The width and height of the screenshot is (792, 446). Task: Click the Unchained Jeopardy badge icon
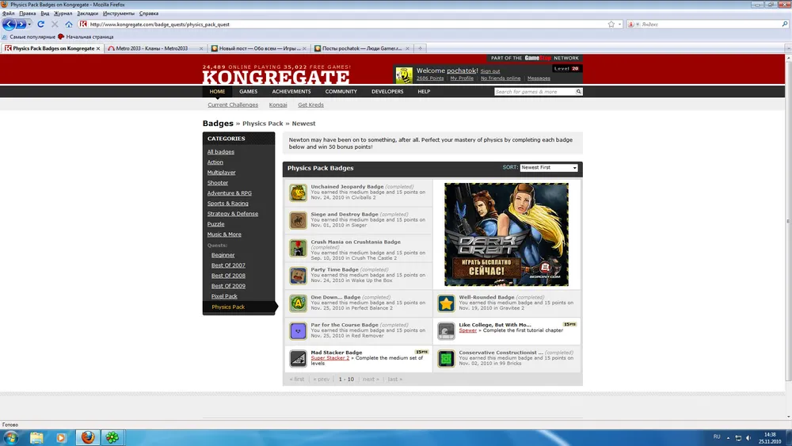pyautogui.click(x=298, y=193)
